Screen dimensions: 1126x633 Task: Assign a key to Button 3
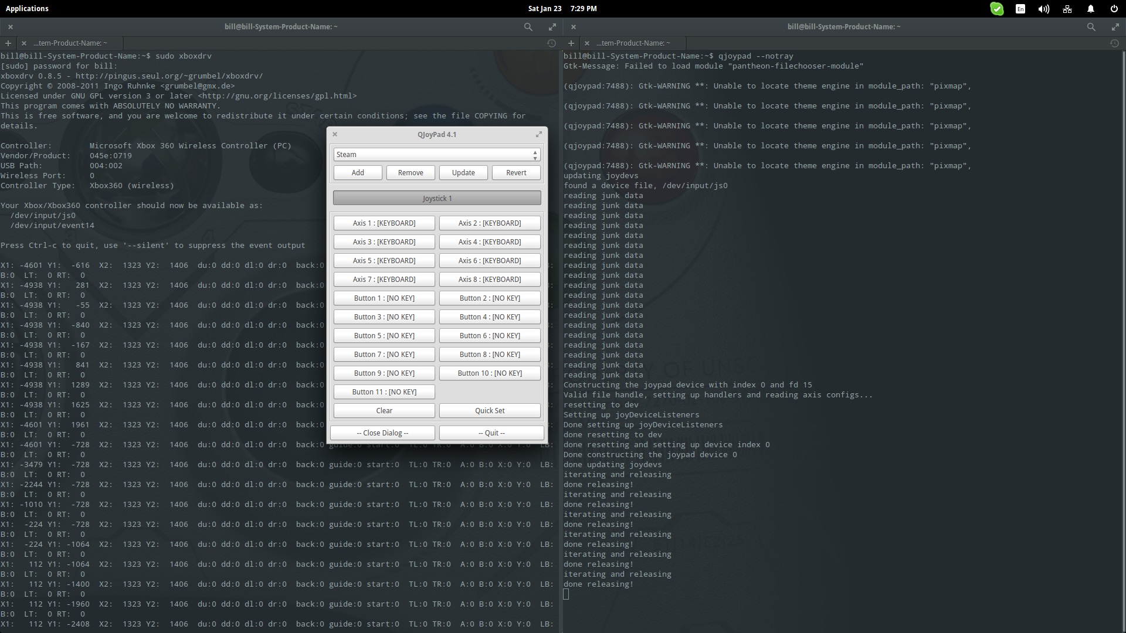pyautogui.click(x=384, y=317)
